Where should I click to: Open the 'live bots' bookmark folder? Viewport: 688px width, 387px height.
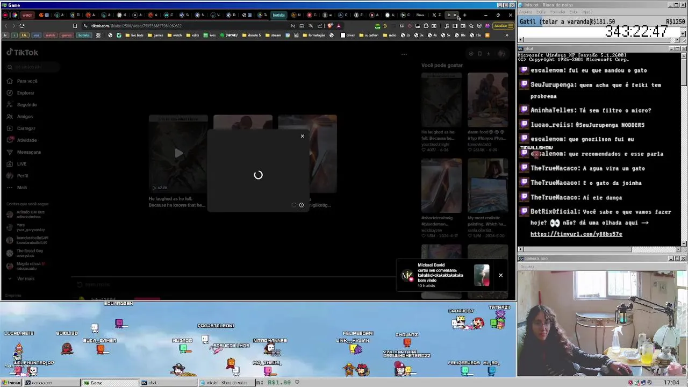tap(134, 35)
